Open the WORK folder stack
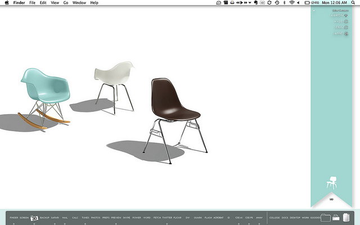This screenshot has width=360, height=225. [305, 218]
